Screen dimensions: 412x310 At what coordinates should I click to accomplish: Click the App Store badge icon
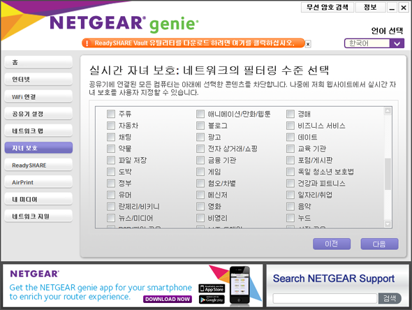pos(212,288)
